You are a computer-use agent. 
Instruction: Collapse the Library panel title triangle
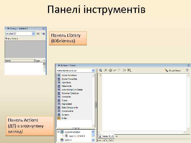point(8,29)
